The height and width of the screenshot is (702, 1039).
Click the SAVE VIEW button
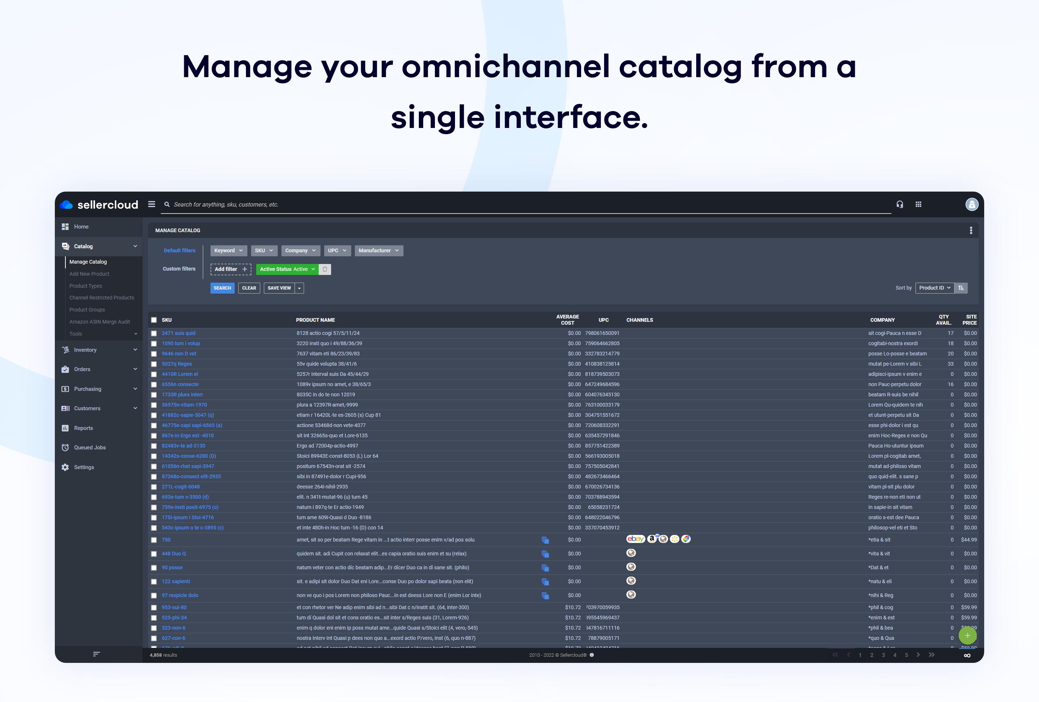coord(280,288)
